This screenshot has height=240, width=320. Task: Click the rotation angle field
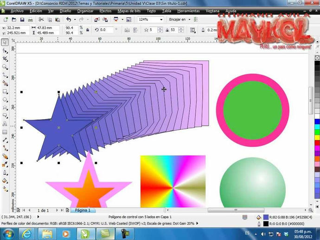tap(106, 30)
